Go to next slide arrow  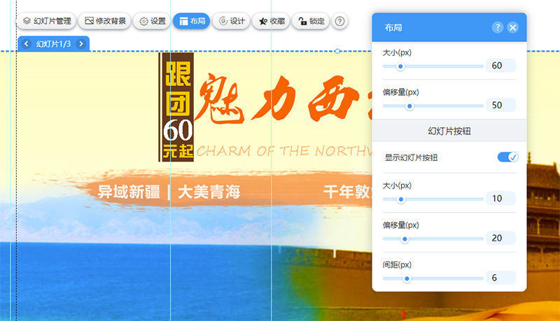(x=81, y=44)
